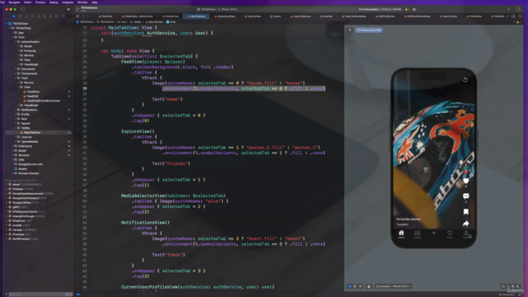Open the Source Control navigator icon

coord(20,16)
